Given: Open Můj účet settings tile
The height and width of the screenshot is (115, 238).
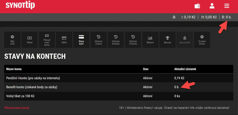Looking at the screenshot, I should tap(12, 40).
